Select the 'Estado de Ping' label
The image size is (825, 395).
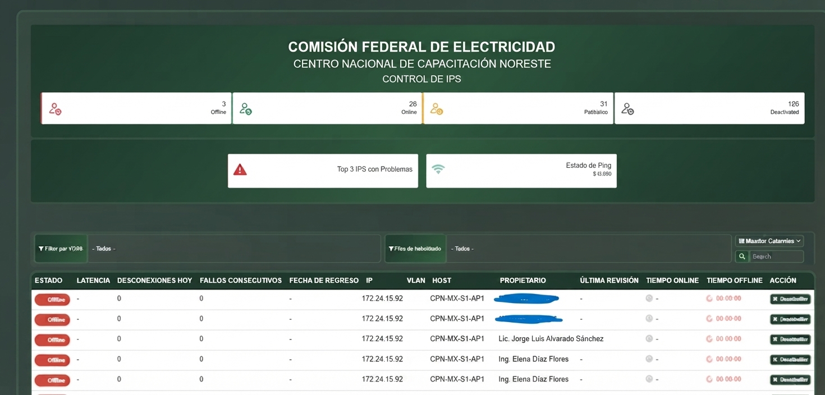click(x=589, y=166)
